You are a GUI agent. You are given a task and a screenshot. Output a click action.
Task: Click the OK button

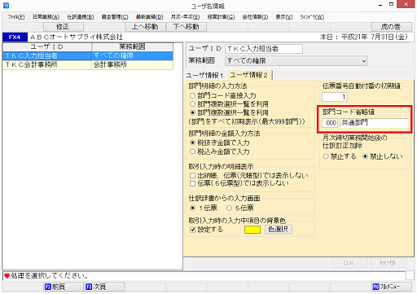pos(349,263)
